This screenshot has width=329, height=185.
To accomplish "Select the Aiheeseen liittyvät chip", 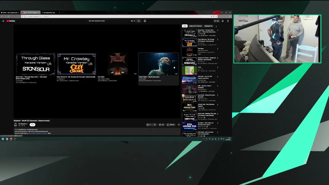I will pos(209,26).
